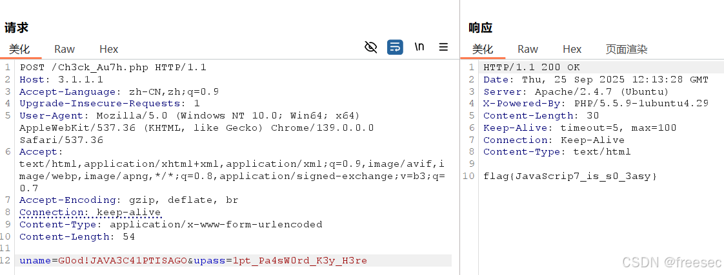Click the Keep-Alive timeout header

[579, 128]
